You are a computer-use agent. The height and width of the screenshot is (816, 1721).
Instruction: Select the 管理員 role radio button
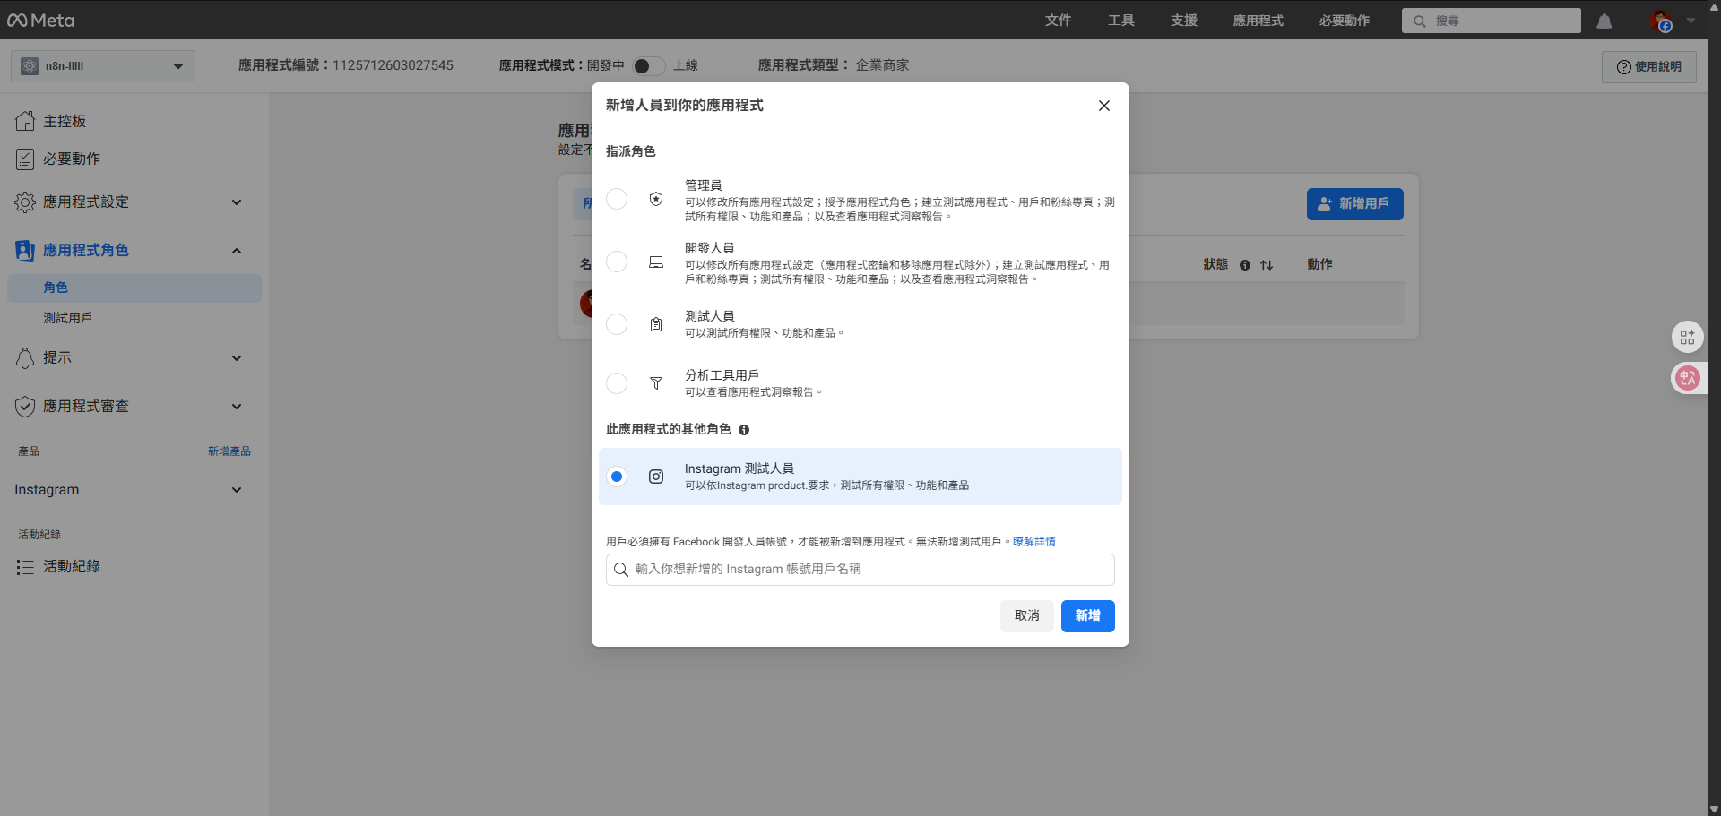[x=616, y=199]
